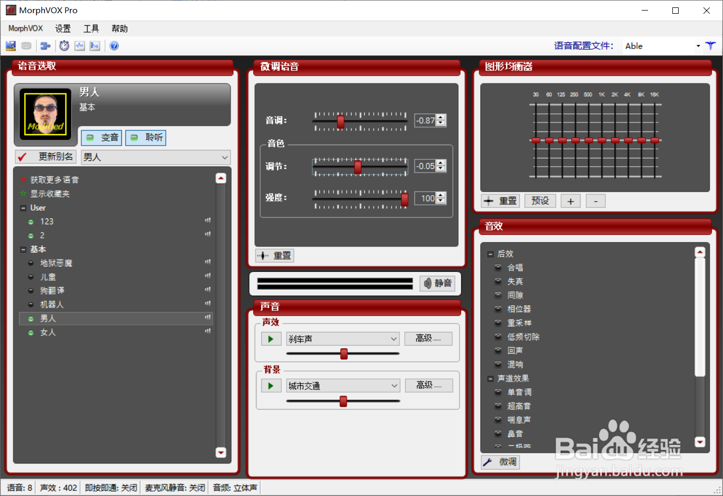Open the 刹车声 sound effect dropdown

pyautogui.click(x=394, y=339)
